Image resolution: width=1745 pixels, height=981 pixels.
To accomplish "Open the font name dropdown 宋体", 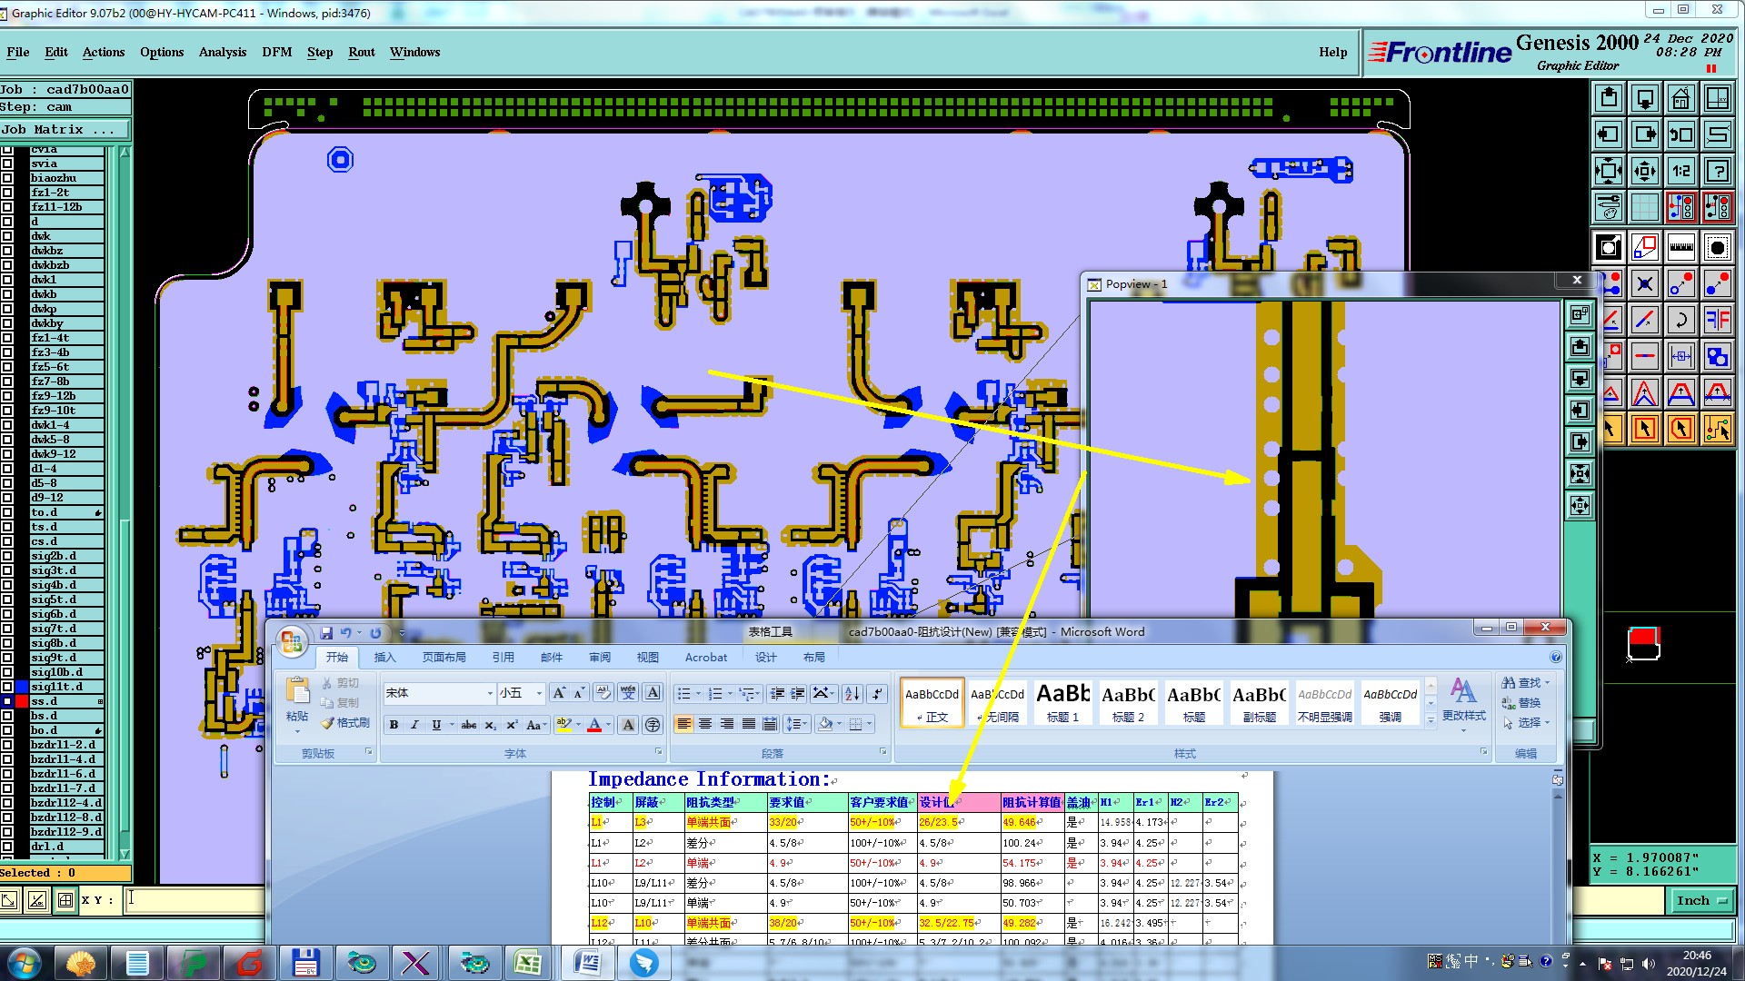I will (x=490, y=693).
